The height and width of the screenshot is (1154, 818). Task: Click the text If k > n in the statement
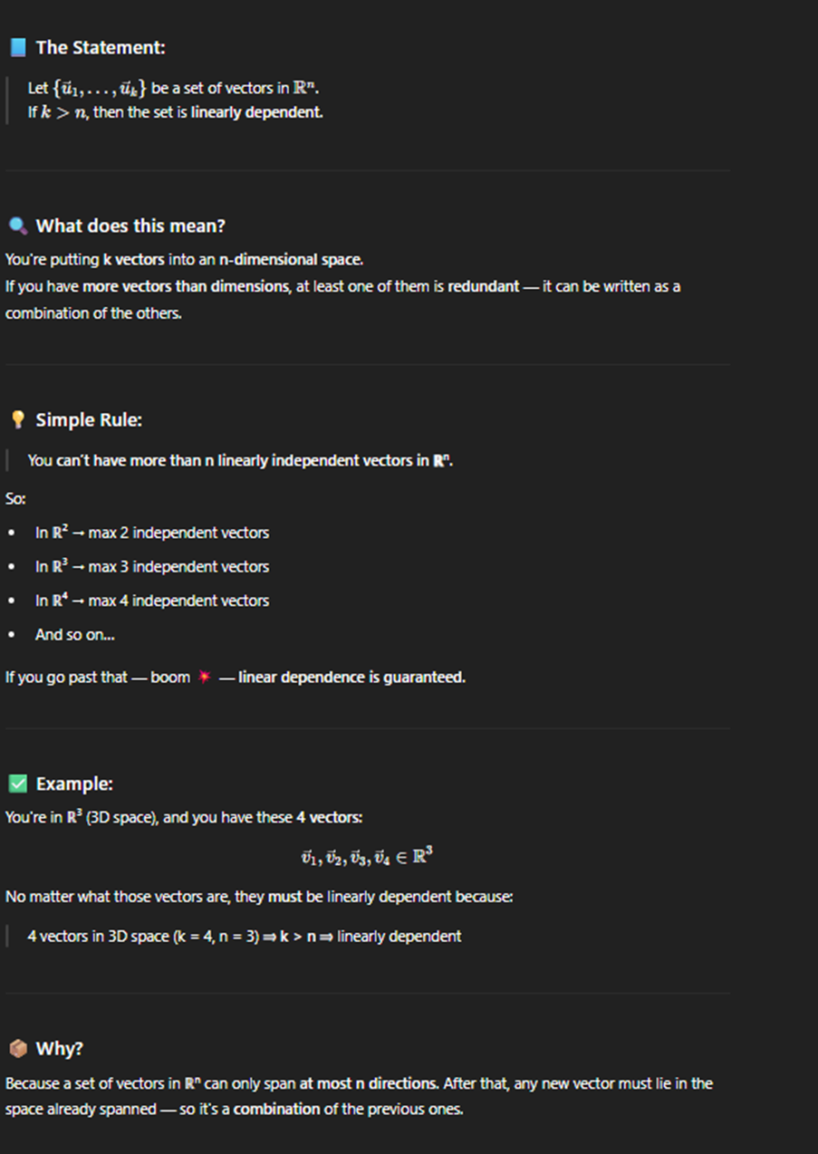point(58,112)
